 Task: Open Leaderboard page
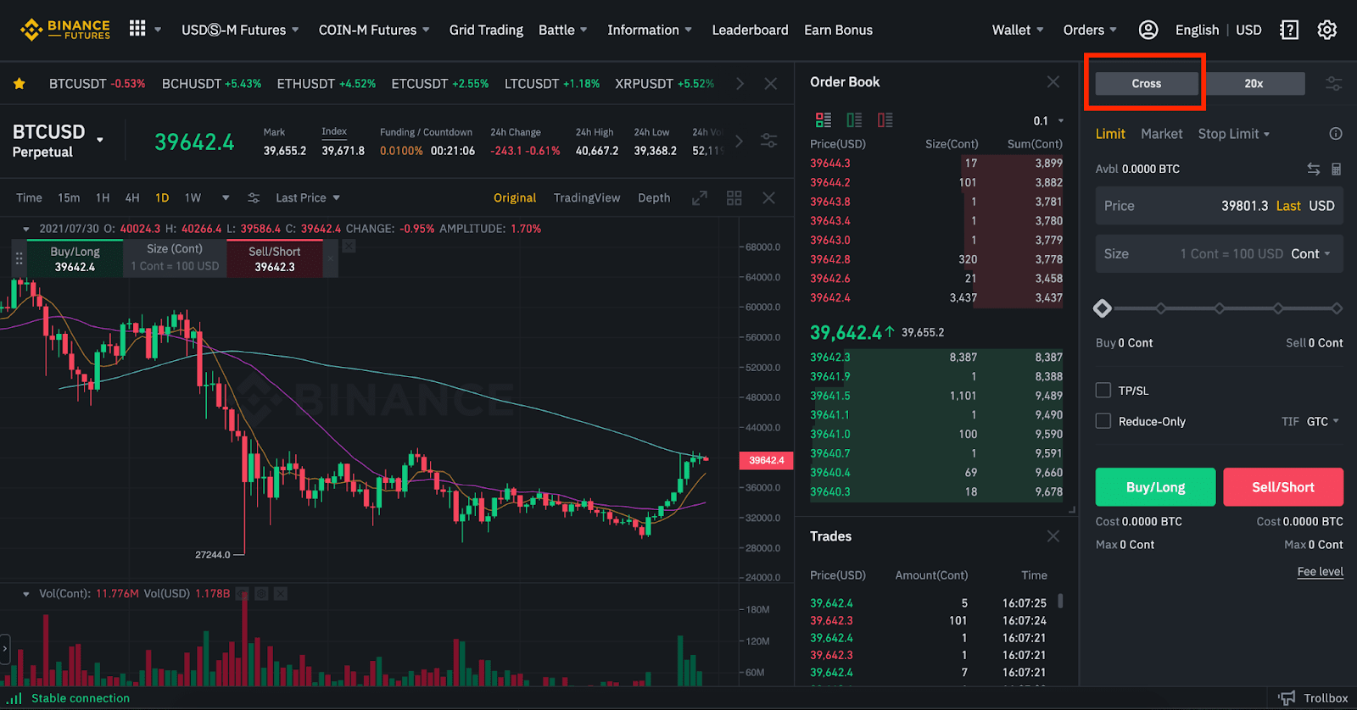750,30
